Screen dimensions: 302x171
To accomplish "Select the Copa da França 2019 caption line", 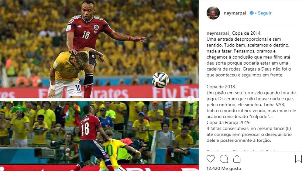I will click(x=229, y=122).
